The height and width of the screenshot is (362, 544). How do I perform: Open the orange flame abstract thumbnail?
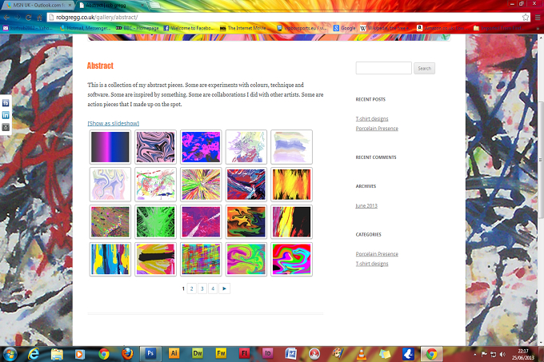291,185
